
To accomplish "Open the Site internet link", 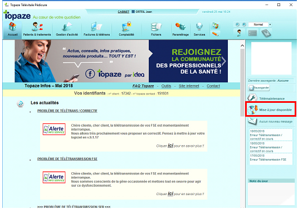I will click(189, 86).
